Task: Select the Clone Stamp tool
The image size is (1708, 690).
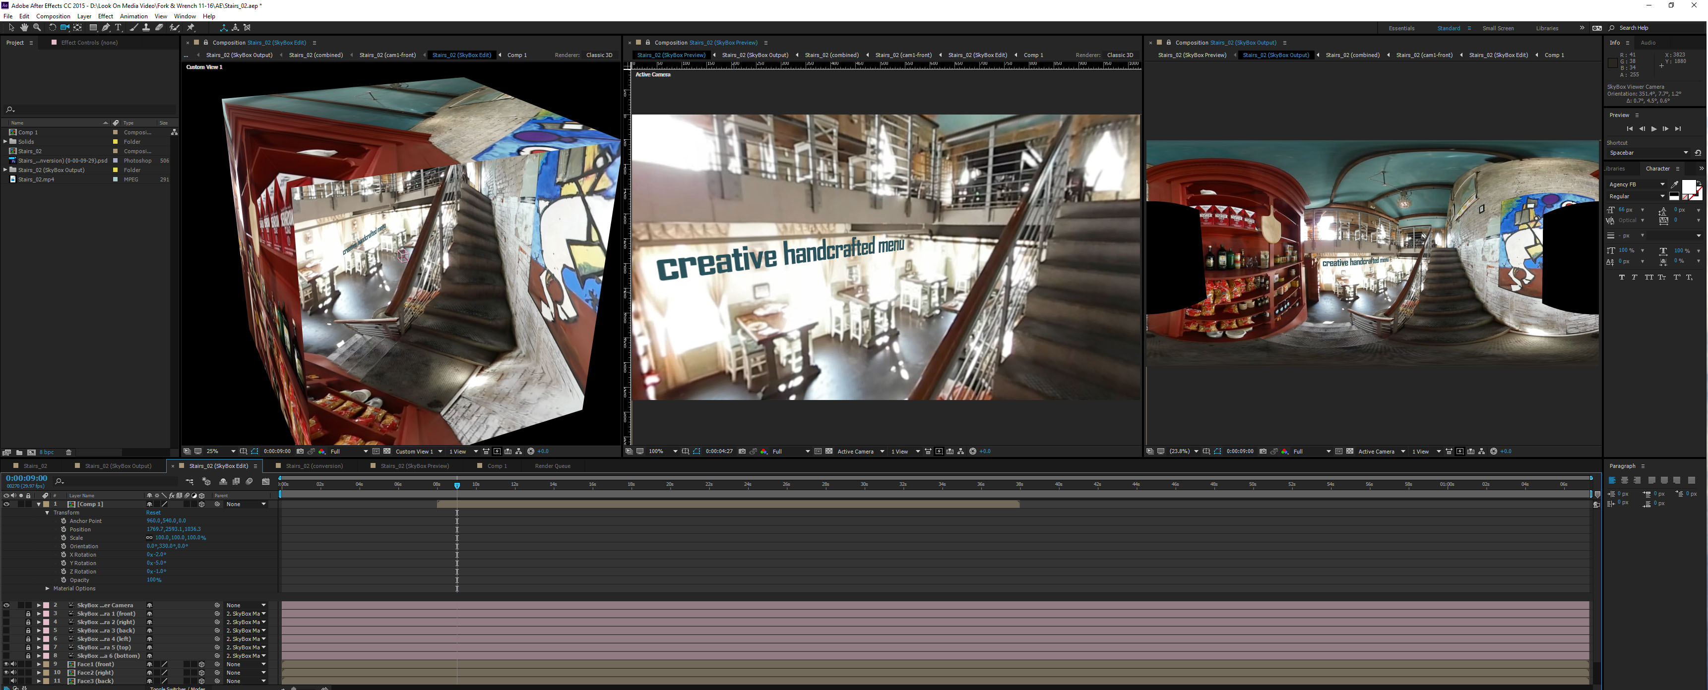Action: [x=146, y=28]
